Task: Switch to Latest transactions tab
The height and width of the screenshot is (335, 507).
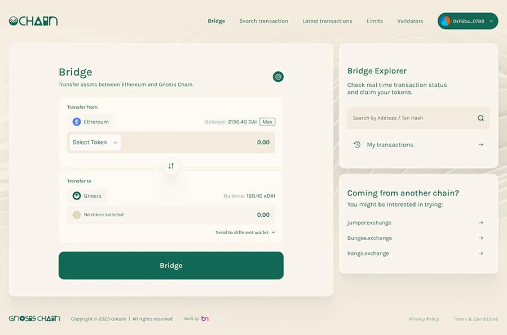Action: [327, 21]
